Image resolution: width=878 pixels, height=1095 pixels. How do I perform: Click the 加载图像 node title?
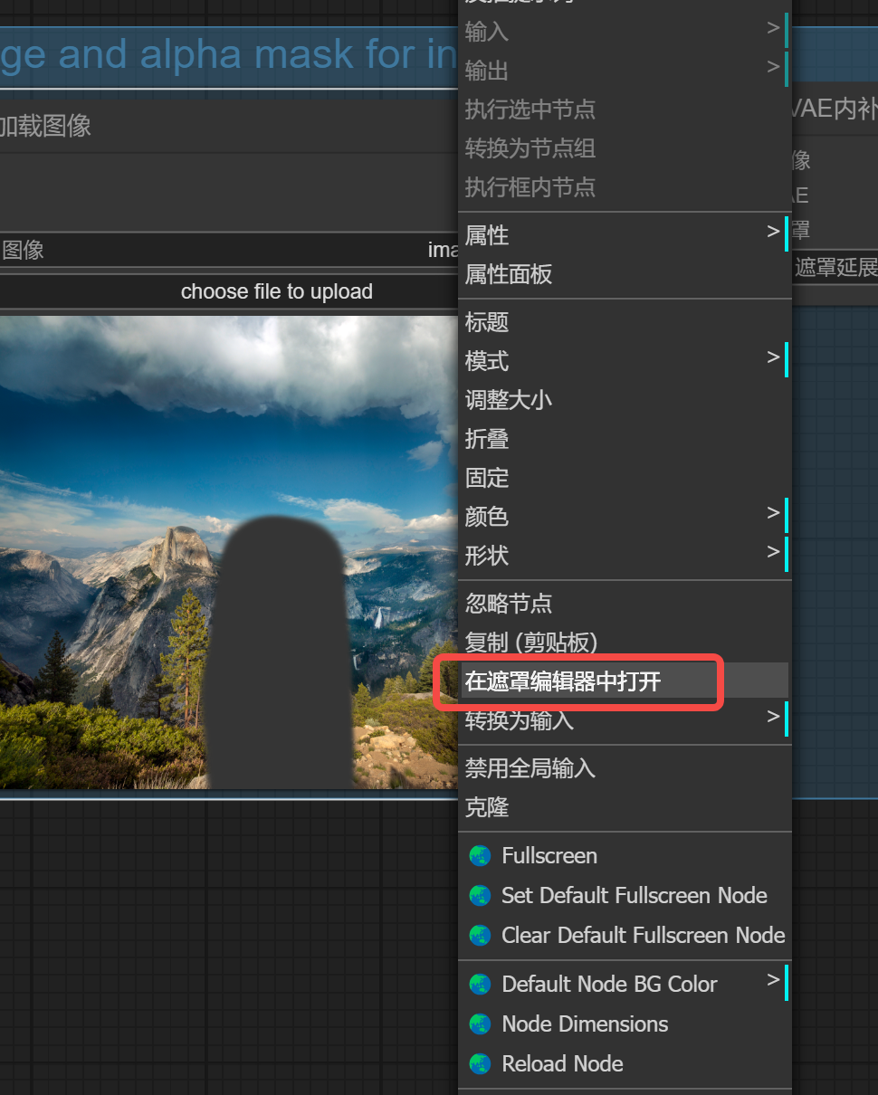pos(45,126)
